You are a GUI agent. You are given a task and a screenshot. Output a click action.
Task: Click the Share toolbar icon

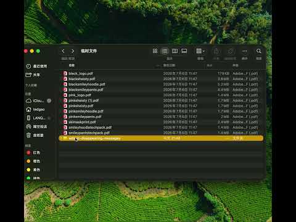(x=216, y=51)
